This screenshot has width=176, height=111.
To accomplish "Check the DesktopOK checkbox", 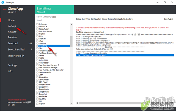I will coord(37,26).
